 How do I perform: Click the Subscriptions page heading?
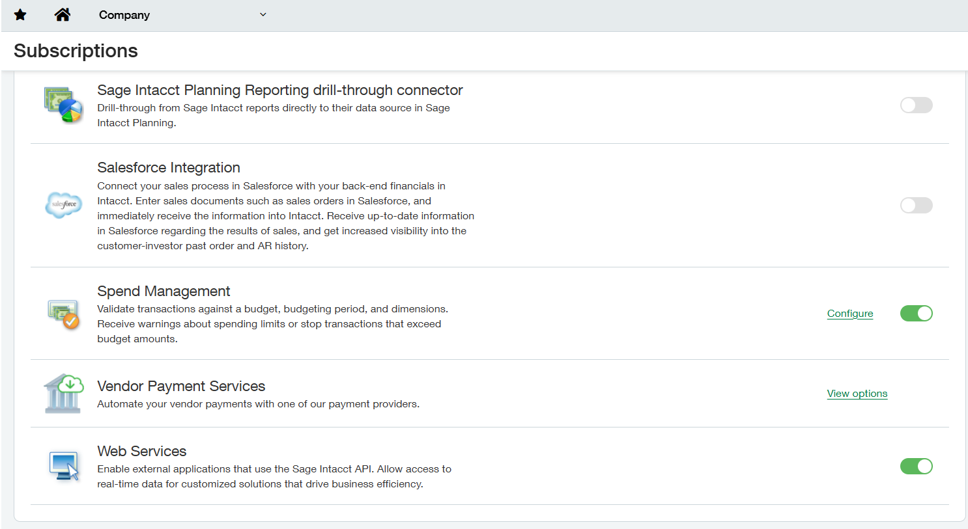point(76,50)
